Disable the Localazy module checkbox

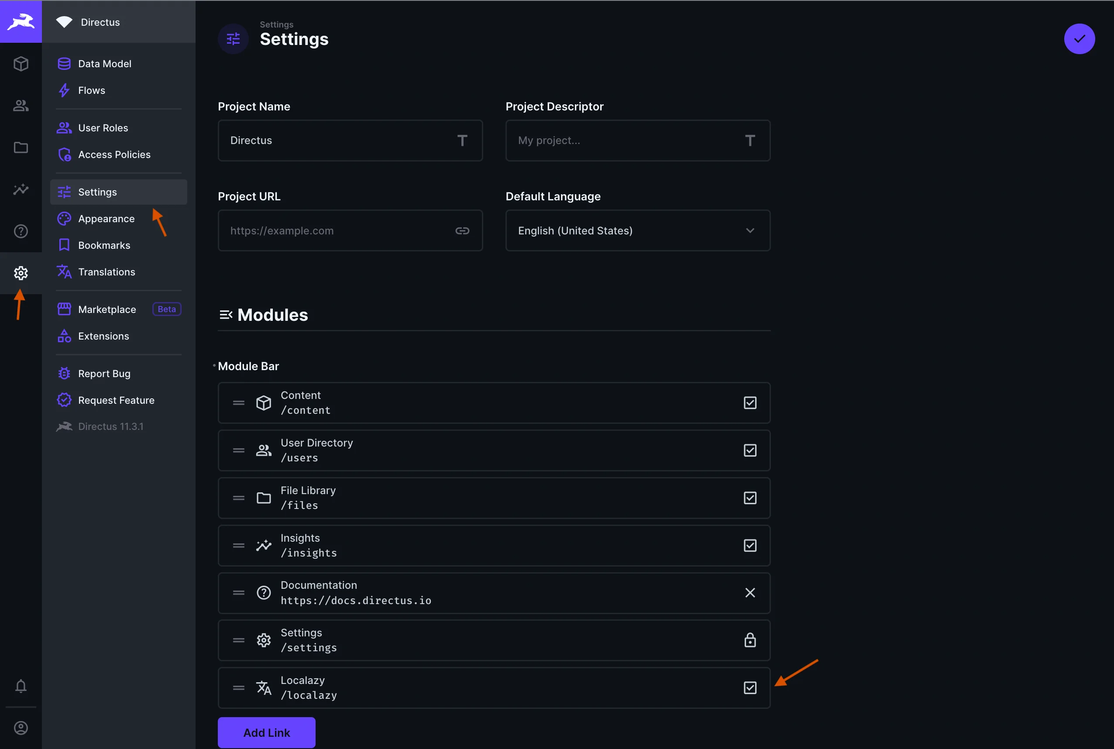tap(750, 688)
